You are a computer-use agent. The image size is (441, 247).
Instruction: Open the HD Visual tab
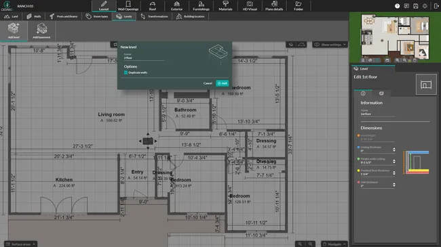pyautogui.click(x=250, y=6)
